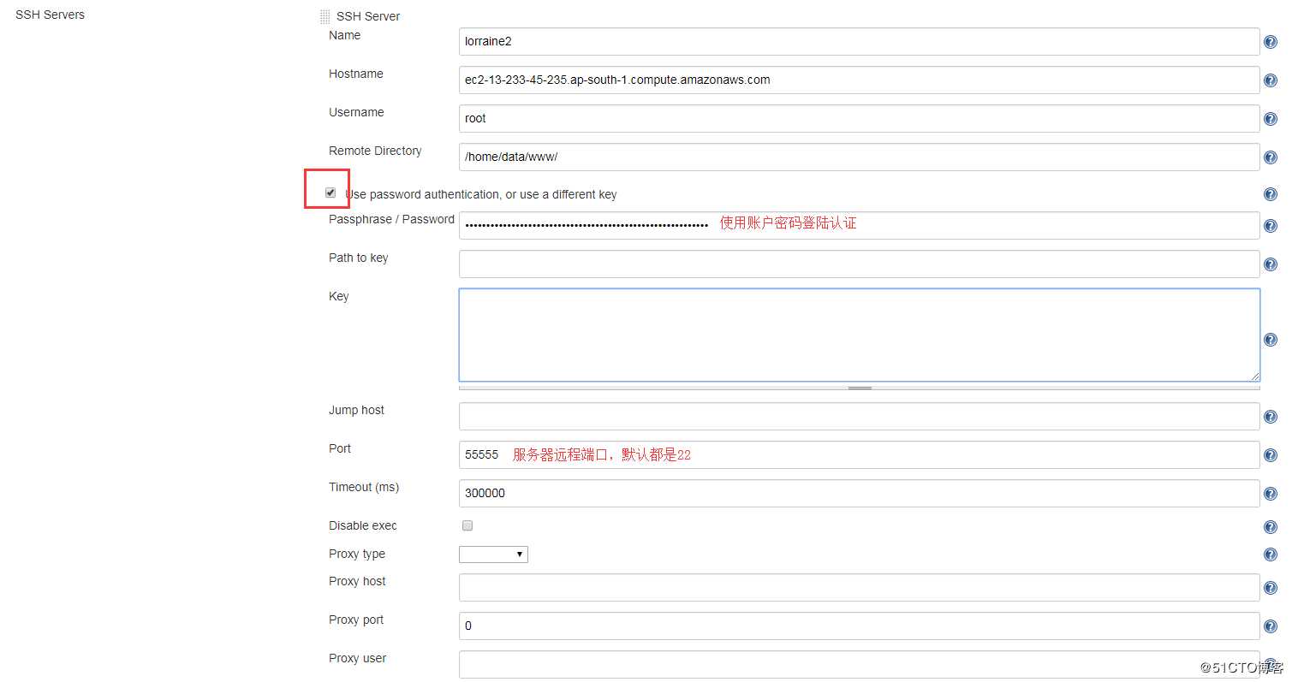Open help icon for the Name field
The image size is (1292, 682).
1271,42
